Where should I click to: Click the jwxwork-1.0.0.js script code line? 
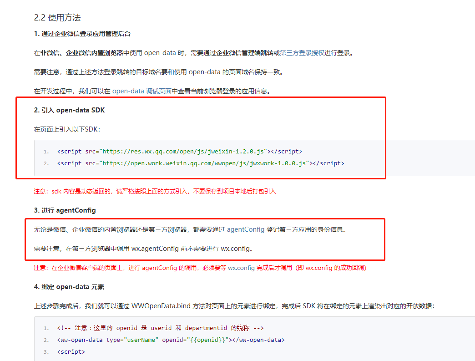tap(201, 163)
